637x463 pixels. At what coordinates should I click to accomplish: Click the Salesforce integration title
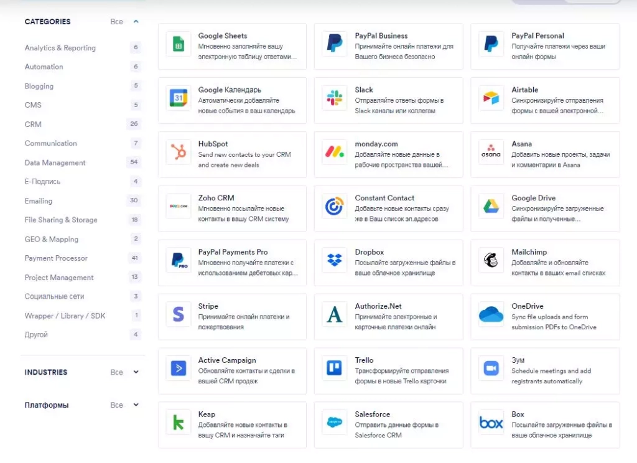pos(372,414)
